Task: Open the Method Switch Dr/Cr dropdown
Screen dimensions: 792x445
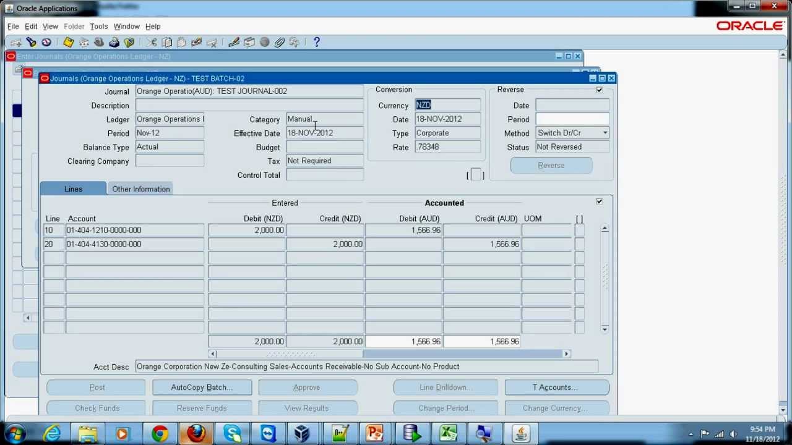Action: tap(605, 133)
